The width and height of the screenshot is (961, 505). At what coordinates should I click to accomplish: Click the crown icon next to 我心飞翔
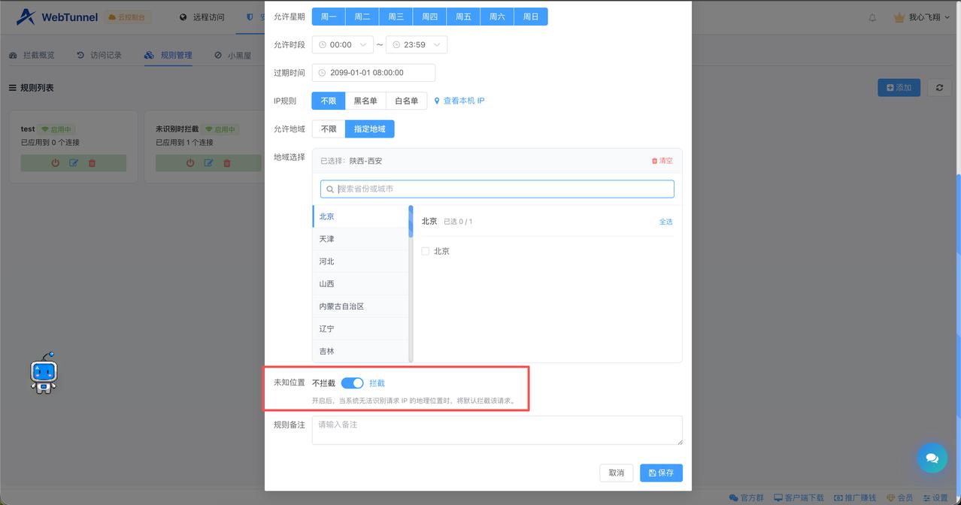pyautogui.click(x=899, y=17)
